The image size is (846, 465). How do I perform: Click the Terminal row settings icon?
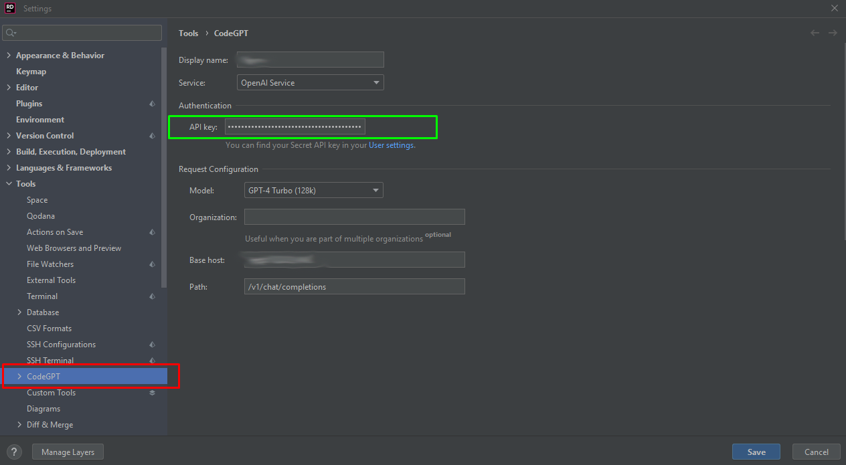[152, 296]
